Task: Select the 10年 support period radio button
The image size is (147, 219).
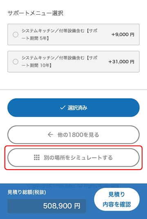Action: pyautogui.click(x=16, y=62)
